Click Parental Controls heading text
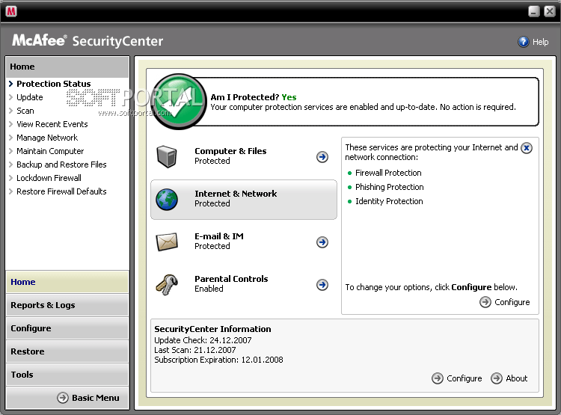The width and height of the screenshot is (561, 415). point(231,279)
